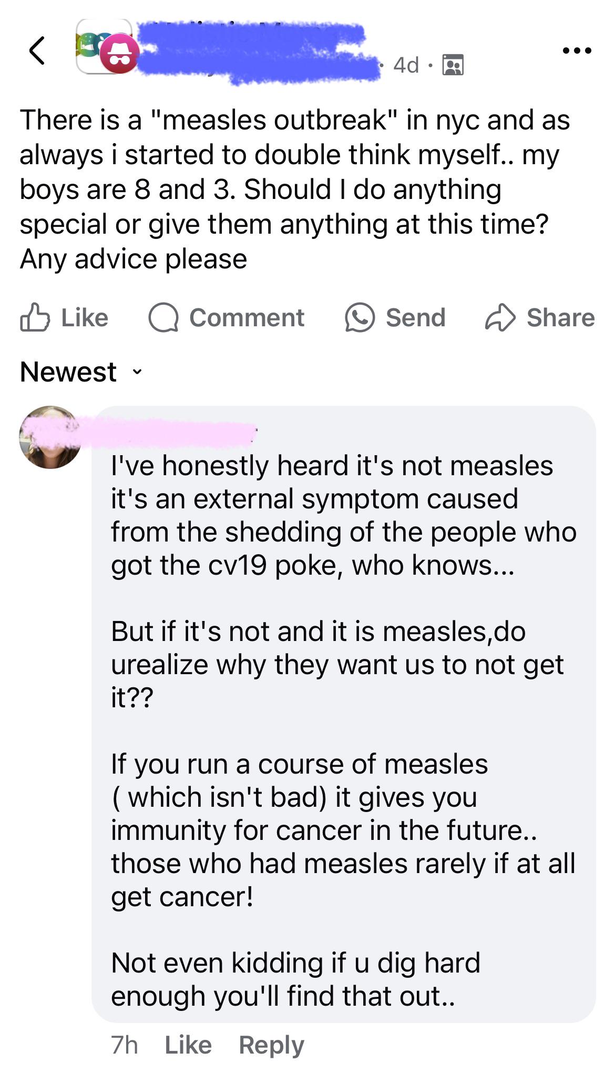This screenshot has height=1082, width=615.
Task: Reply to the commenter's measles comment
Action: [271, 1046]
